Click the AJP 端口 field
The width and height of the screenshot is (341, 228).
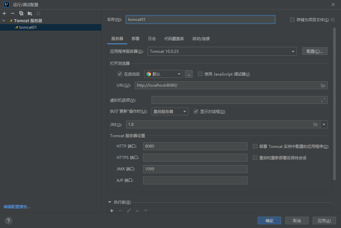[x=195, y=180]
